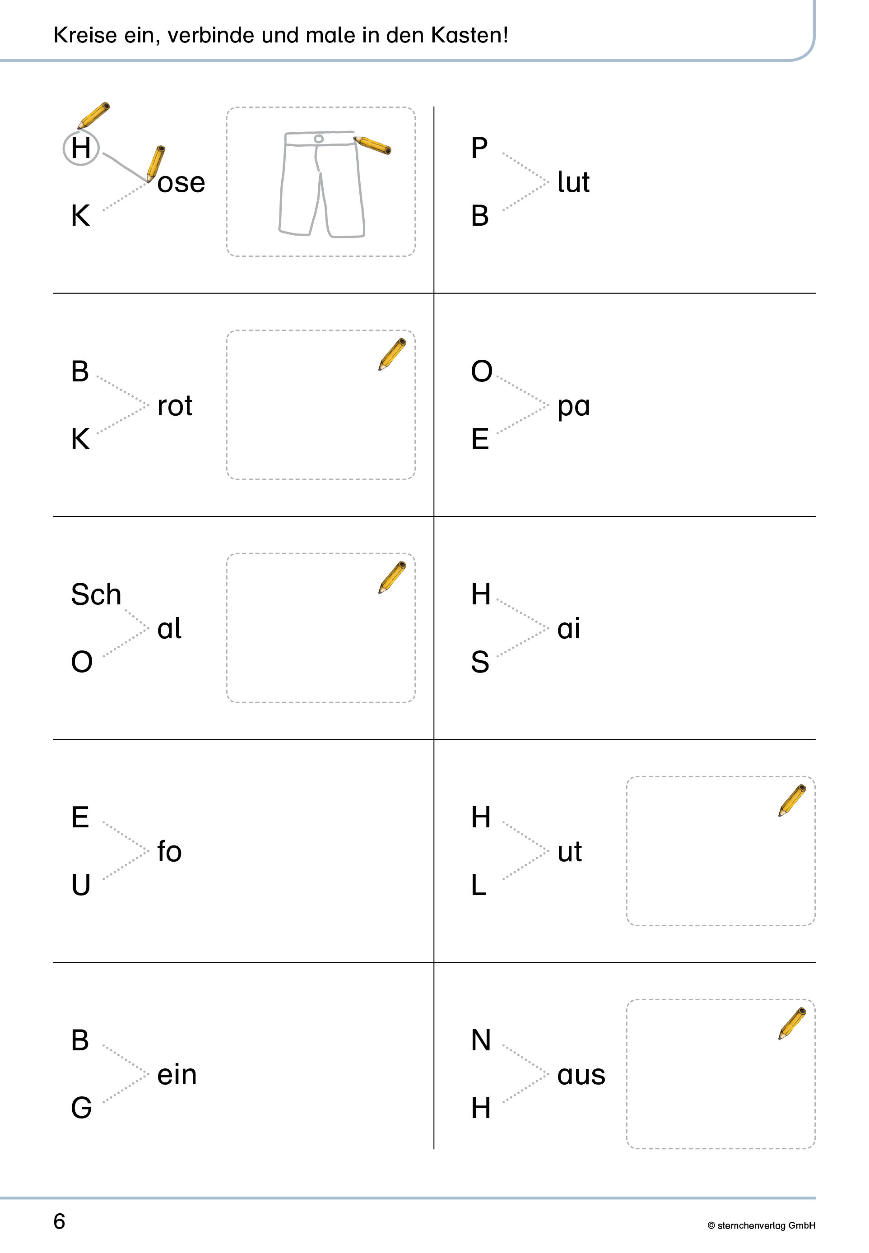Select the letter B next to ein
869x1253 pixels.
(80, 1041)
